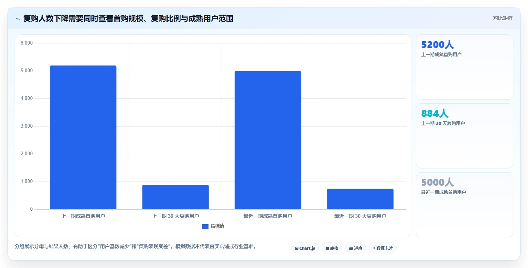Click the 5200人 card value
Viewport: 528px width, 268px height.
(438, 45)
